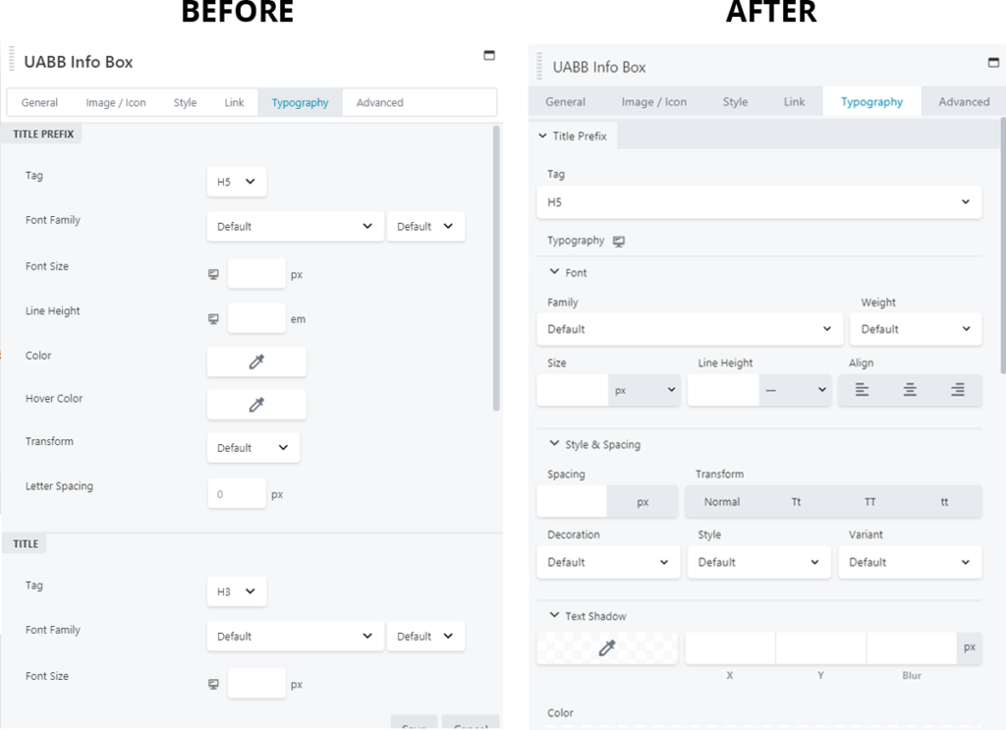
Task: Collapse the Text Shadow section
Action: point(555,617)
